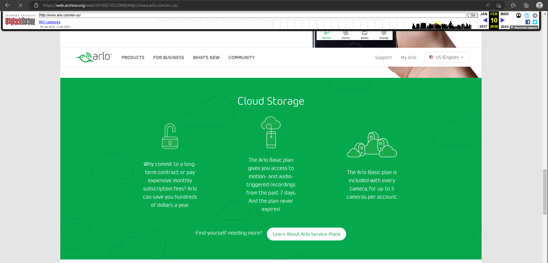Screen dimensions: 548x263
Task: Open the FOR BUSINESS menu item
Action: tap(169, 58)
